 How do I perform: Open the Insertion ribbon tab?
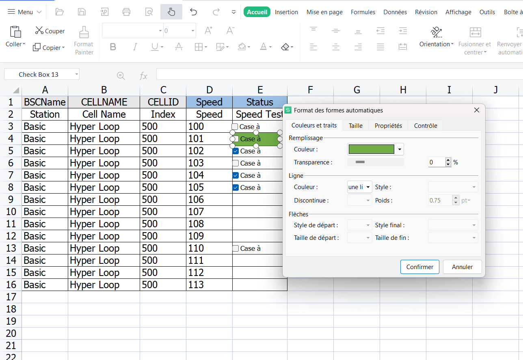click(x=286, y=12)
